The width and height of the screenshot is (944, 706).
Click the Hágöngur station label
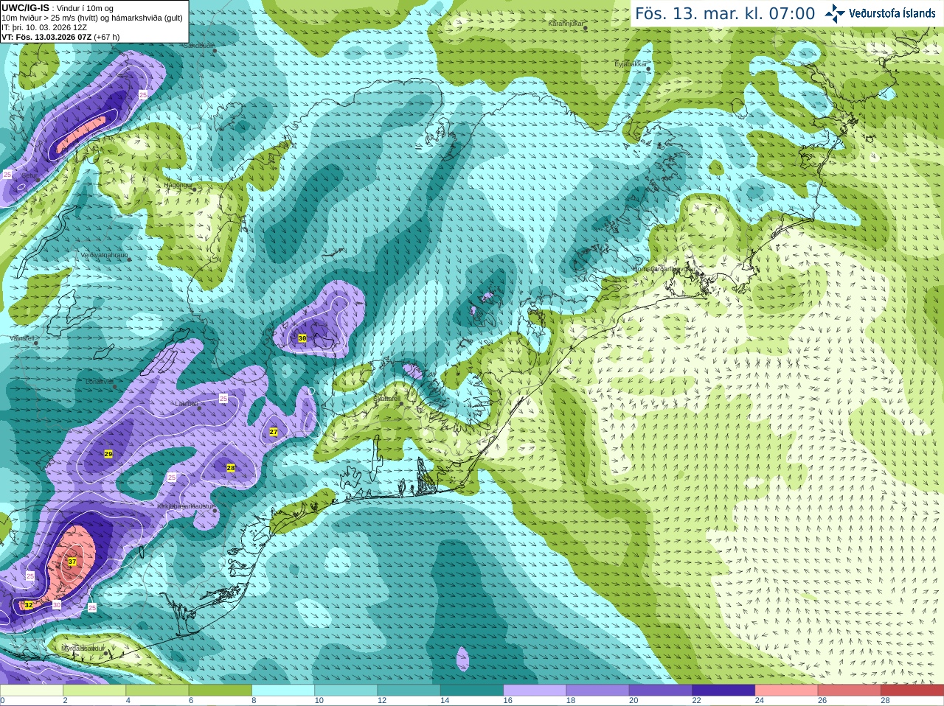178,185
